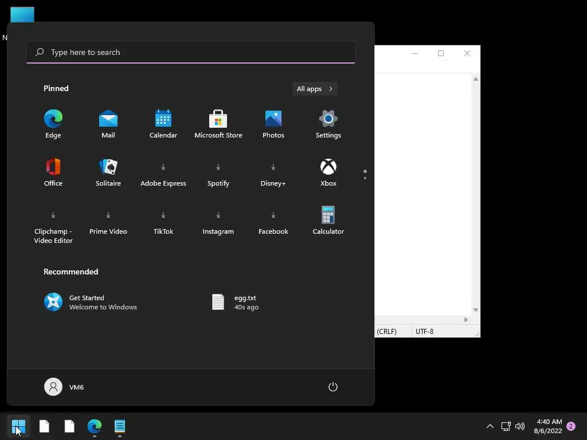Open Get Started recommended item
Image resolution: width=587 pixels, height=440 pixels.
pyautogui.click(x=91, y=302)
